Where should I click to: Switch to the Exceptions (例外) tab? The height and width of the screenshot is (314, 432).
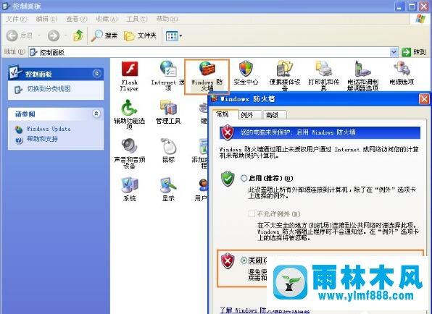(249, 115)
